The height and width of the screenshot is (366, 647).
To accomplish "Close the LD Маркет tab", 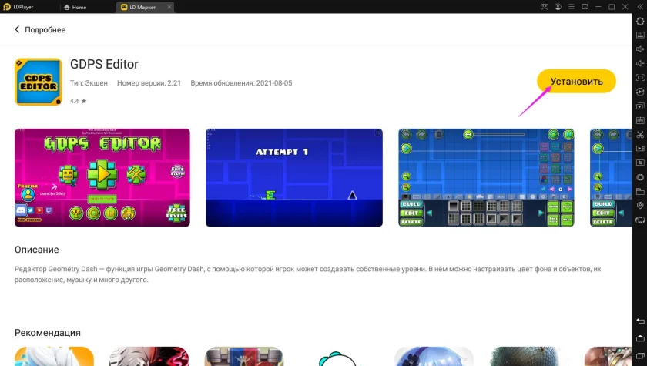I will click(169, 7).
